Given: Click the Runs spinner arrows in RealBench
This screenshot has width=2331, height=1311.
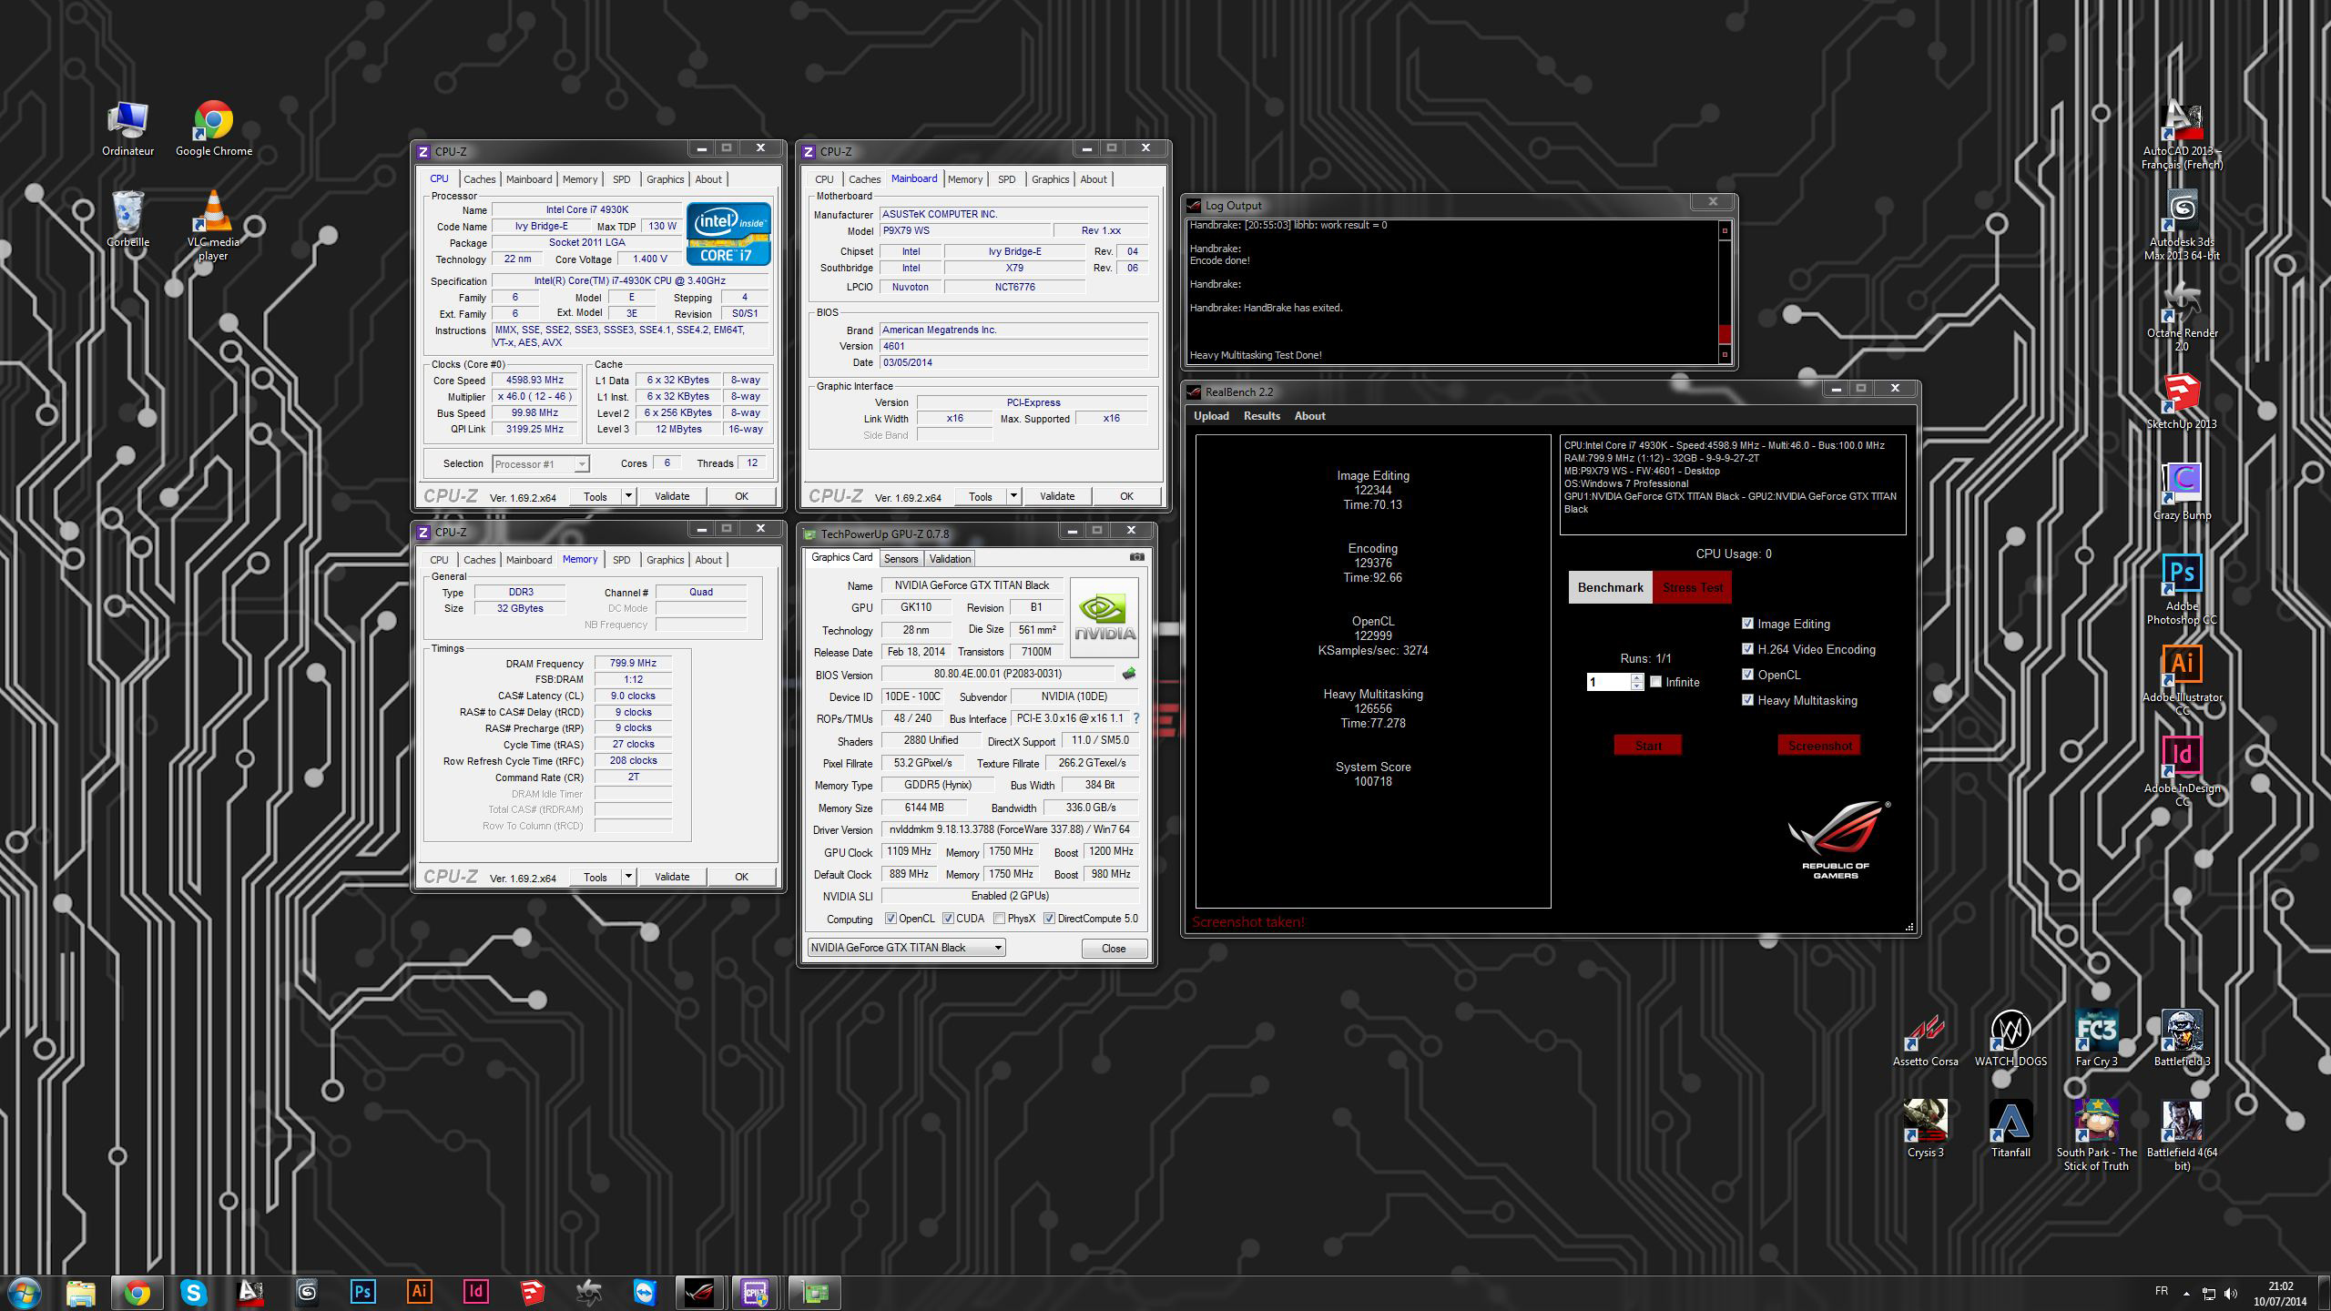Looking at the screenshot, I should coord(1637,682).
